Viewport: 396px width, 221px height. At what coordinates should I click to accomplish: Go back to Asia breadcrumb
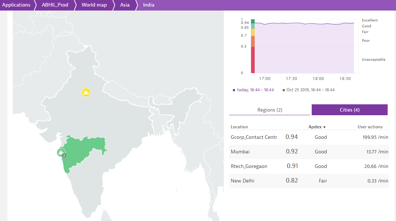[125, 5]
